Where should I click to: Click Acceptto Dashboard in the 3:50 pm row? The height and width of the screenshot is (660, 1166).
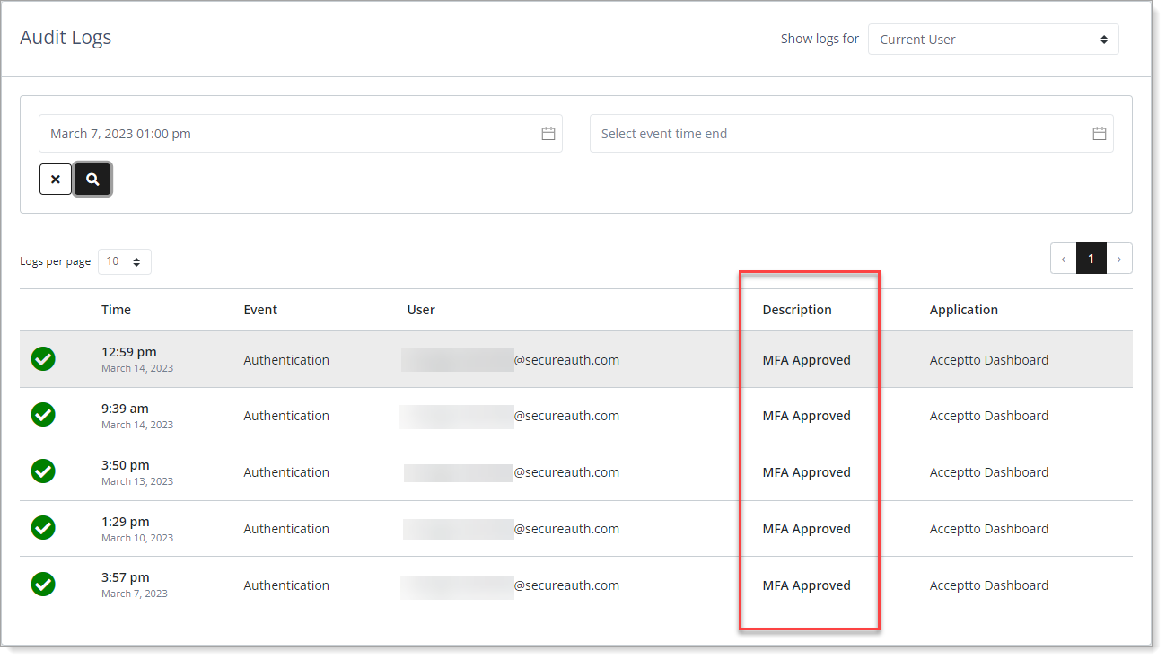(989, 472)
